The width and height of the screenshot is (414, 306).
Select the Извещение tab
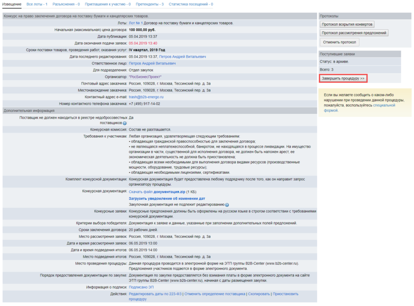(12, 4)
